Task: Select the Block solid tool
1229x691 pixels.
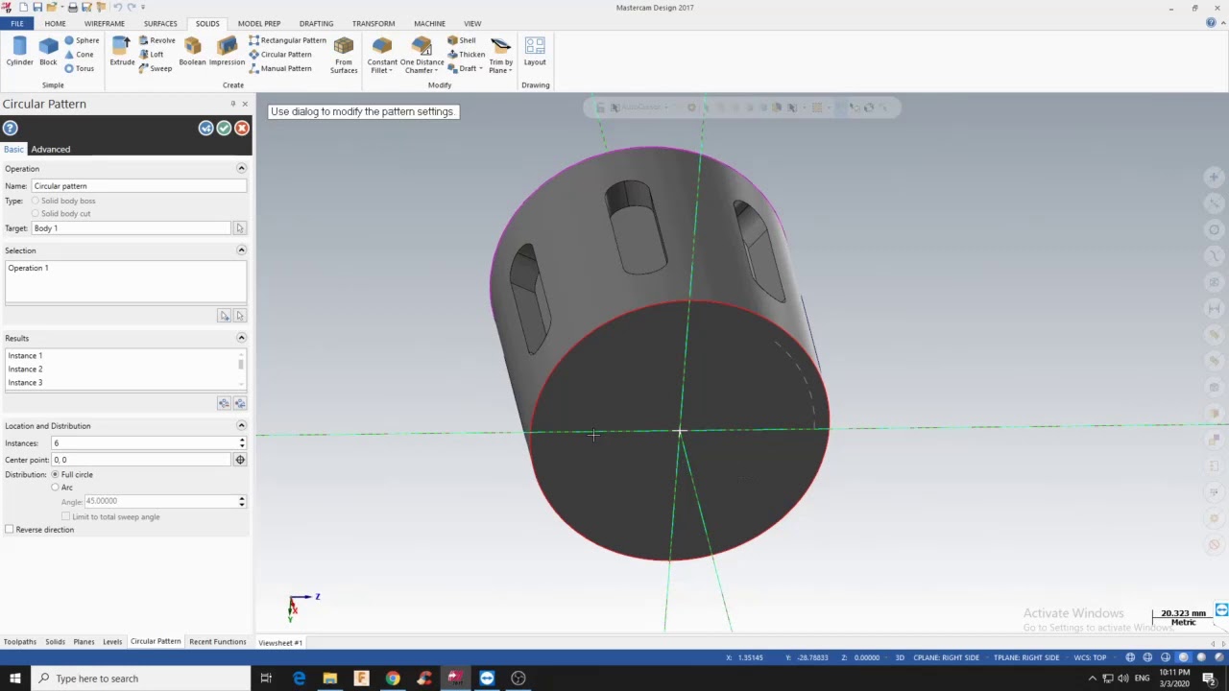Action: pos(48,52)
